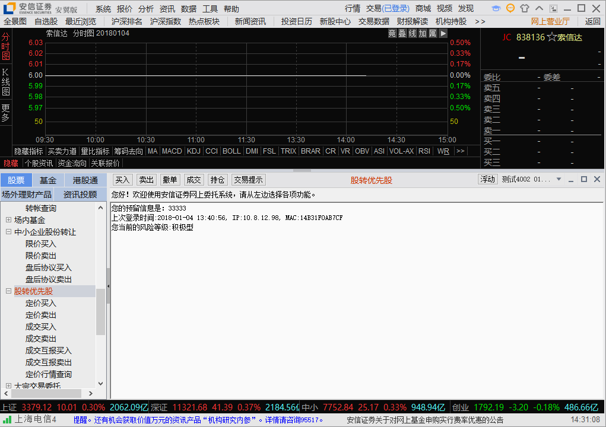Collapse the 中小企业股份转让 tree node
606x427 pixels.
click(8, 232)
